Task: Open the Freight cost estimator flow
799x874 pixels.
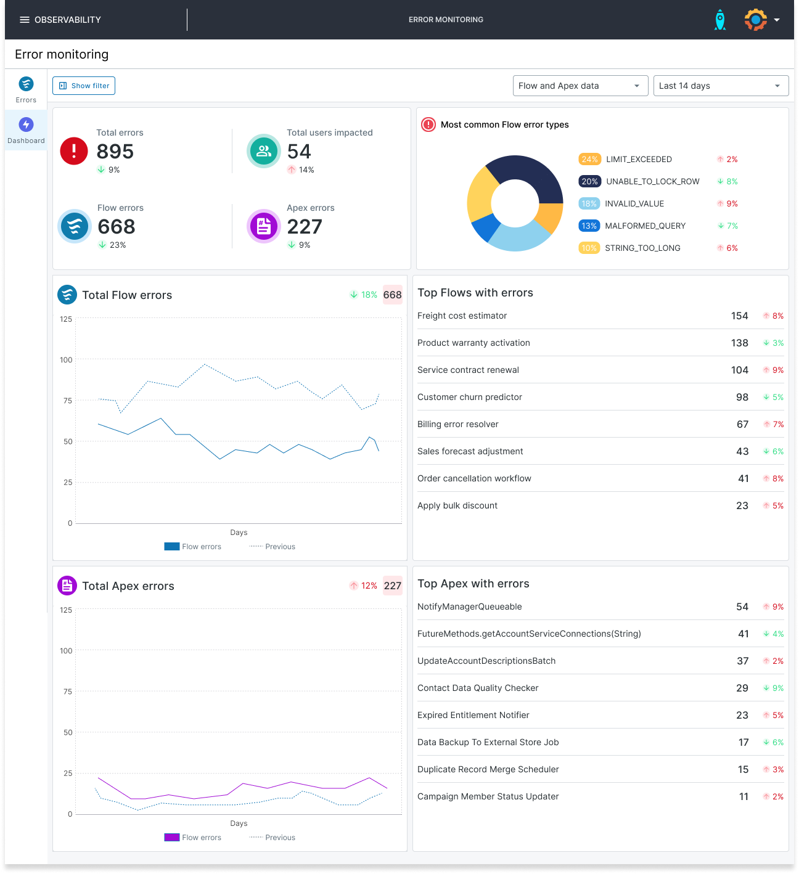Action: pos(462,316)
